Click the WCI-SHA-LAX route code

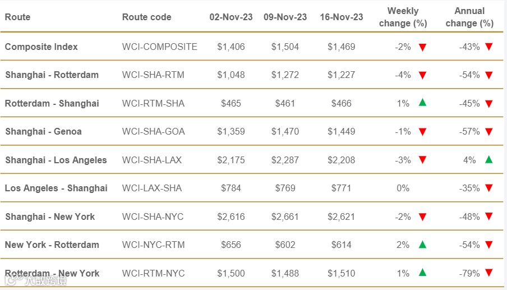[x=152, y=160]
